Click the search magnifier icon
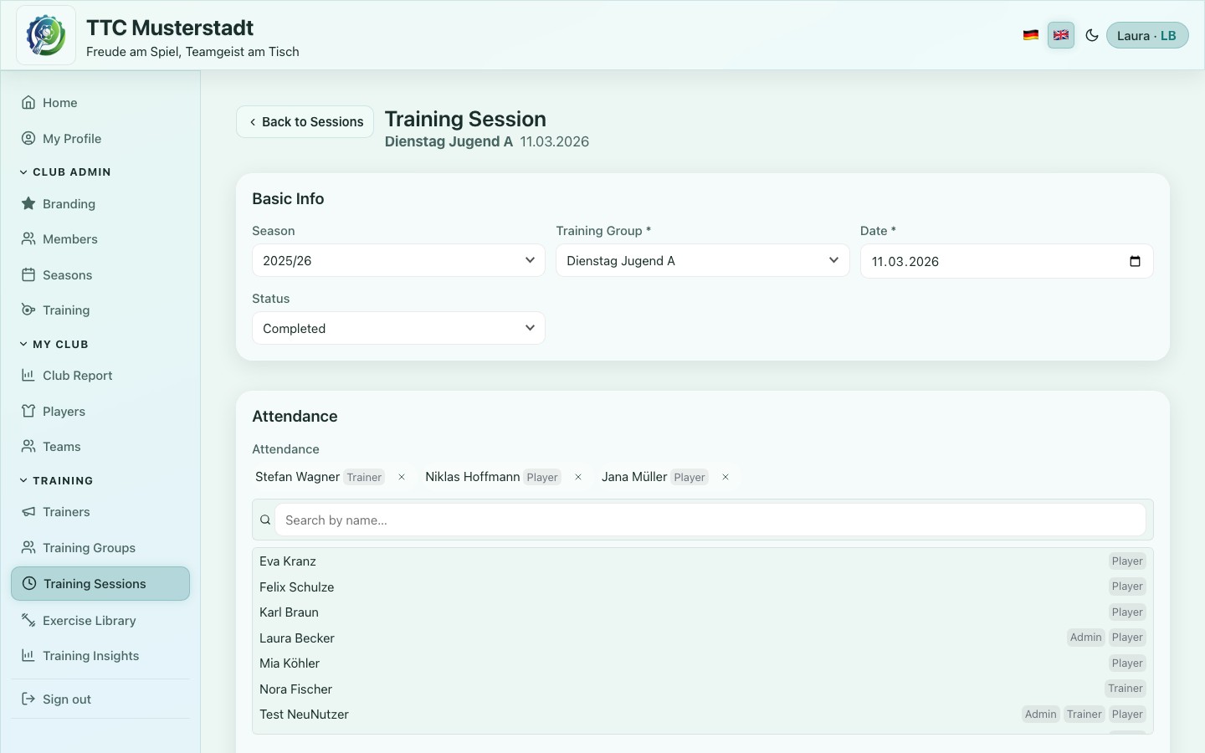 [x=265, y=520]
